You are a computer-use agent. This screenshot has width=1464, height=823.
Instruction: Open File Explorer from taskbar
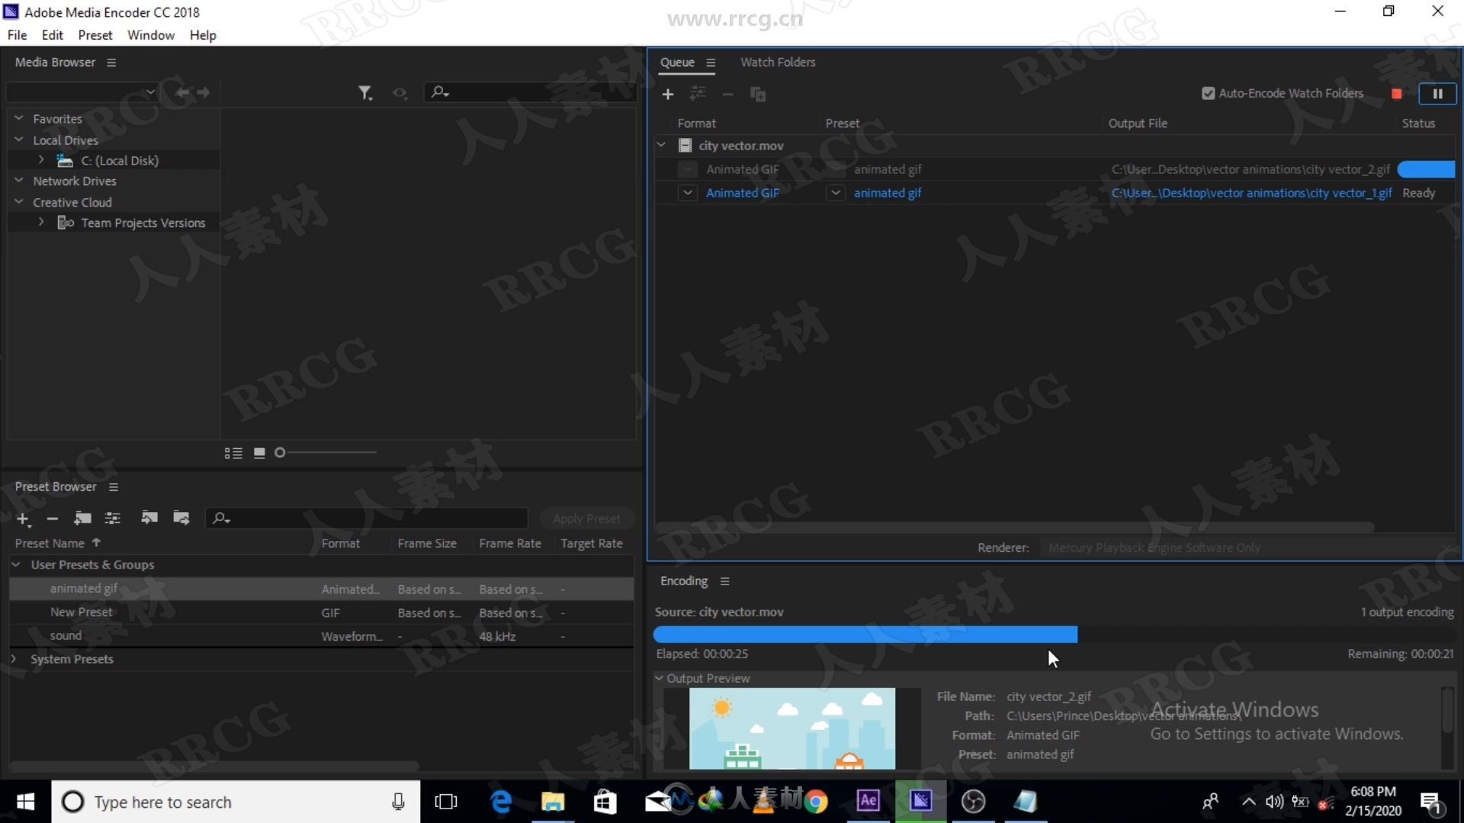(x=553, y=802)
